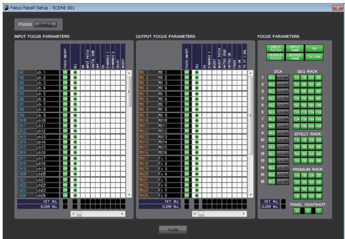
Task: Select PANEL SNAPSHOT C
Action: pos(318,211)
